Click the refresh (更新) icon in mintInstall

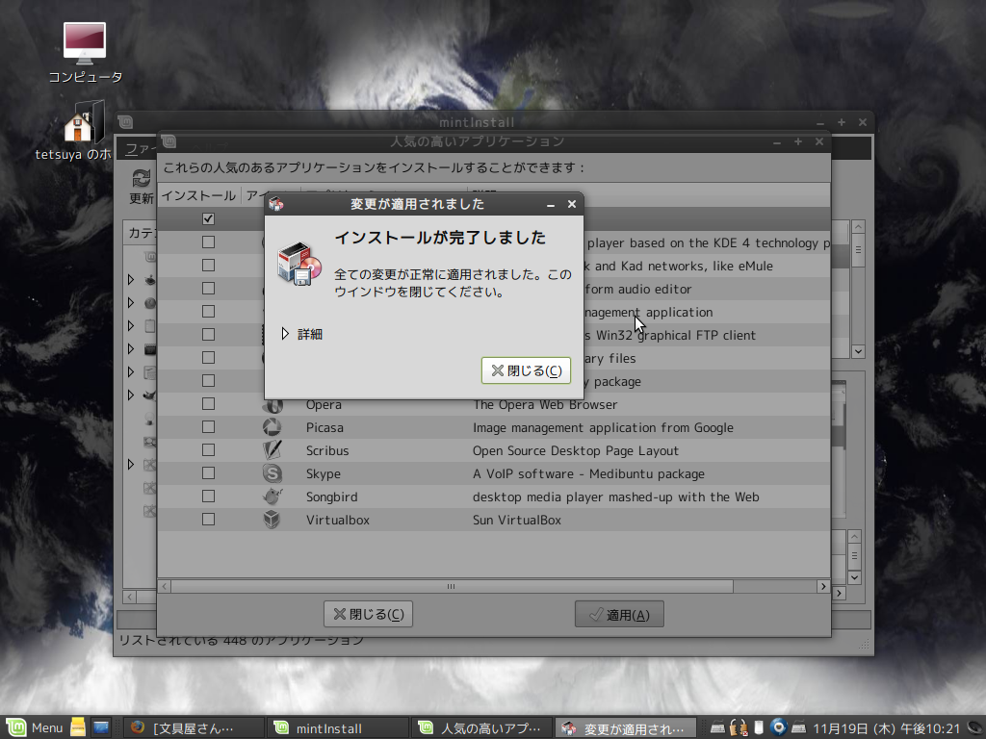click(141, 178)
